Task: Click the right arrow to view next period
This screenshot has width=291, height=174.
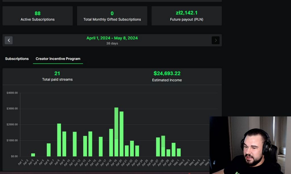Action: (x=216, y=40)
